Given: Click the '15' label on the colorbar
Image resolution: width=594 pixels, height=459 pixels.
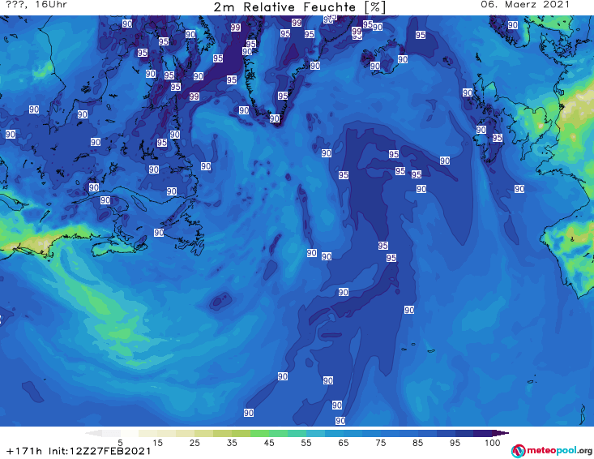Looking at the screenshot, I should (x=157, y=443).
